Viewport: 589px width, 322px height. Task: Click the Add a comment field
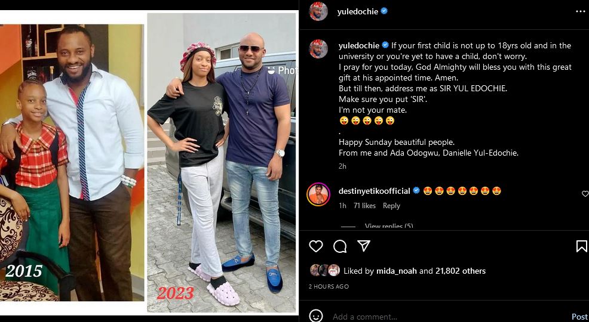coord(447,317)
